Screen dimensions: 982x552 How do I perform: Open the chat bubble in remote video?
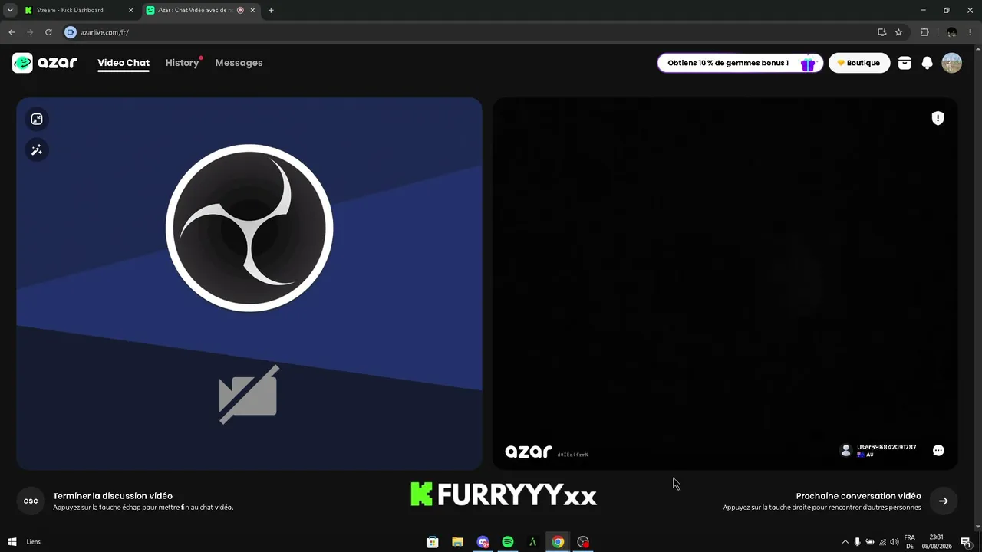click(938, 450)
